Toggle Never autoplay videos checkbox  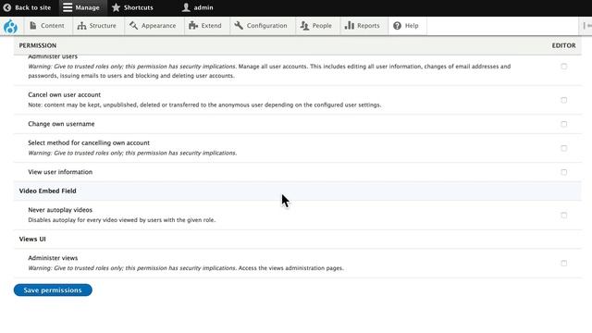coord(563,216)
